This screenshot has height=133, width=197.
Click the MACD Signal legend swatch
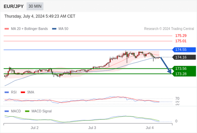[x=27, y=111]
